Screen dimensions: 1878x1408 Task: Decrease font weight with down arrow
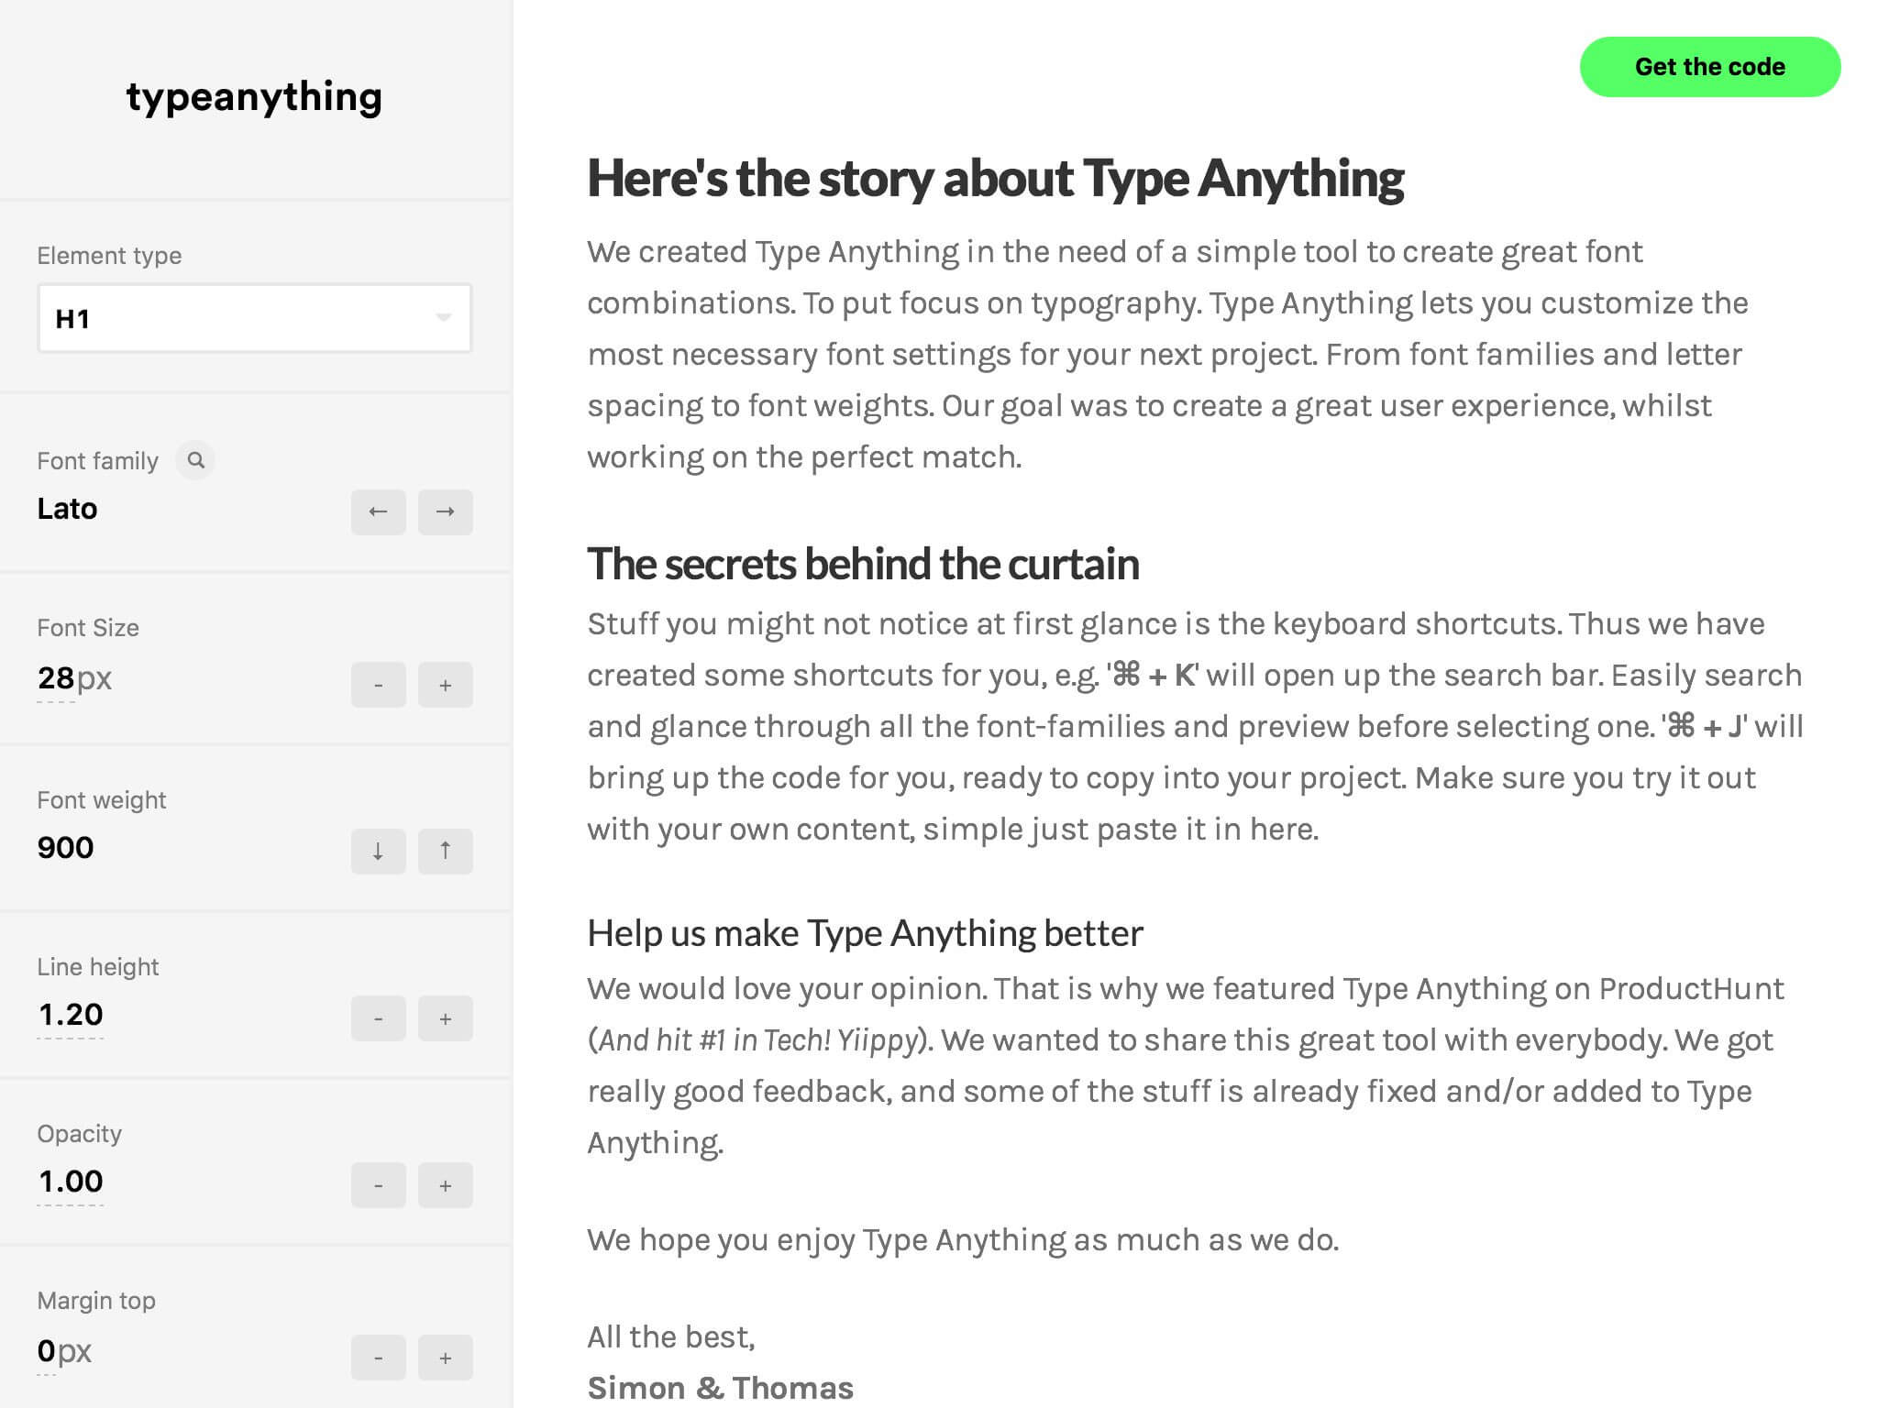tap(378, 852)
